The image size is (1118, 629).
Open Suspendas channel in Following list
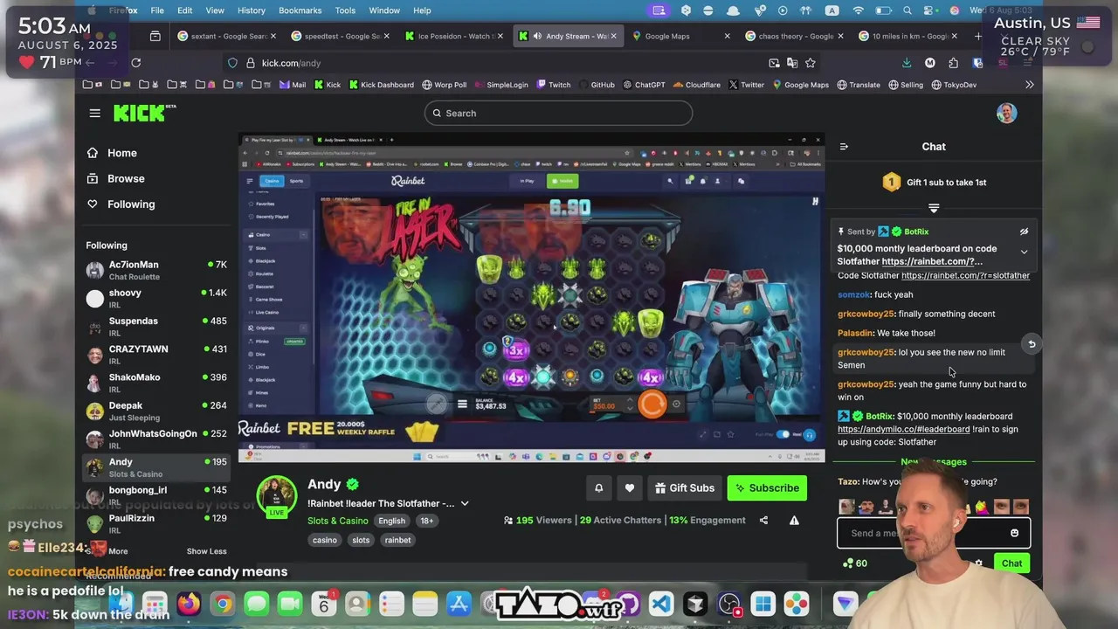tap(155, 327)
